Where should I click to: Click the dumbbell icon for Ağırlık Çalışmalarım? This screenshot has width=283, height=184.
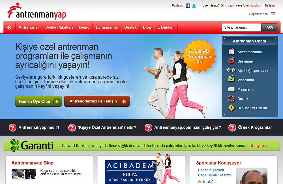point(231,70)
